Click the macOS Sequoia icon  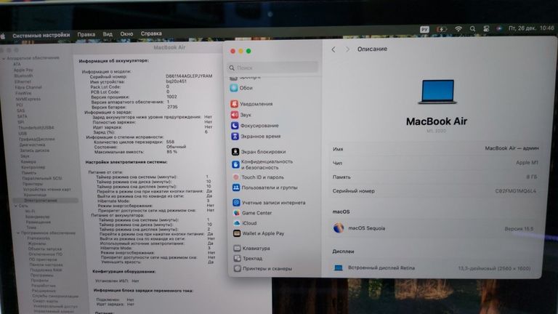coord(339,228)
